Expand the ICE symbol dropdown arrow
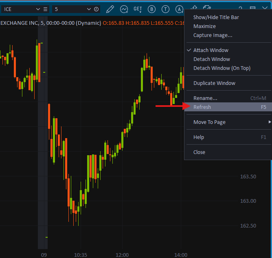The width and height of the screenshot is (272, 258). click(x=38, y=9)
